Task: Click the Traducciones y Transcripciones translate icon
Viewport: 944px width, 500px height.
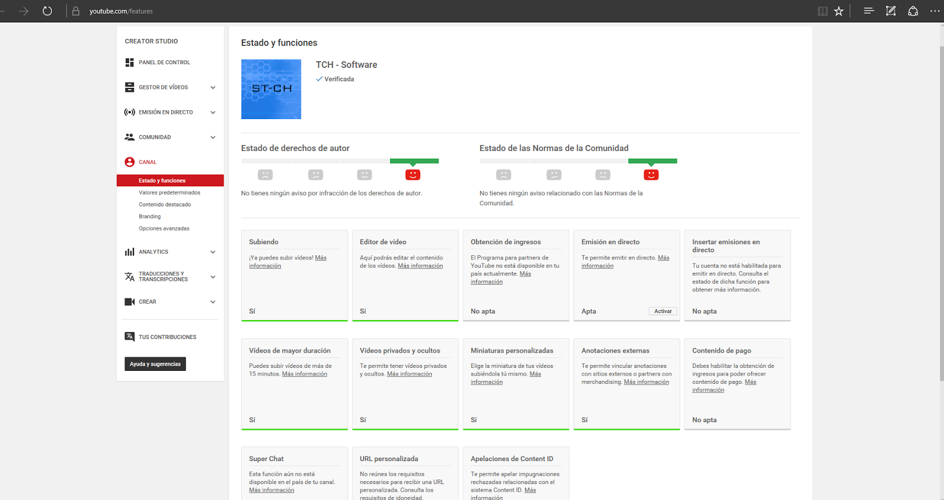Action: (129, 277)
